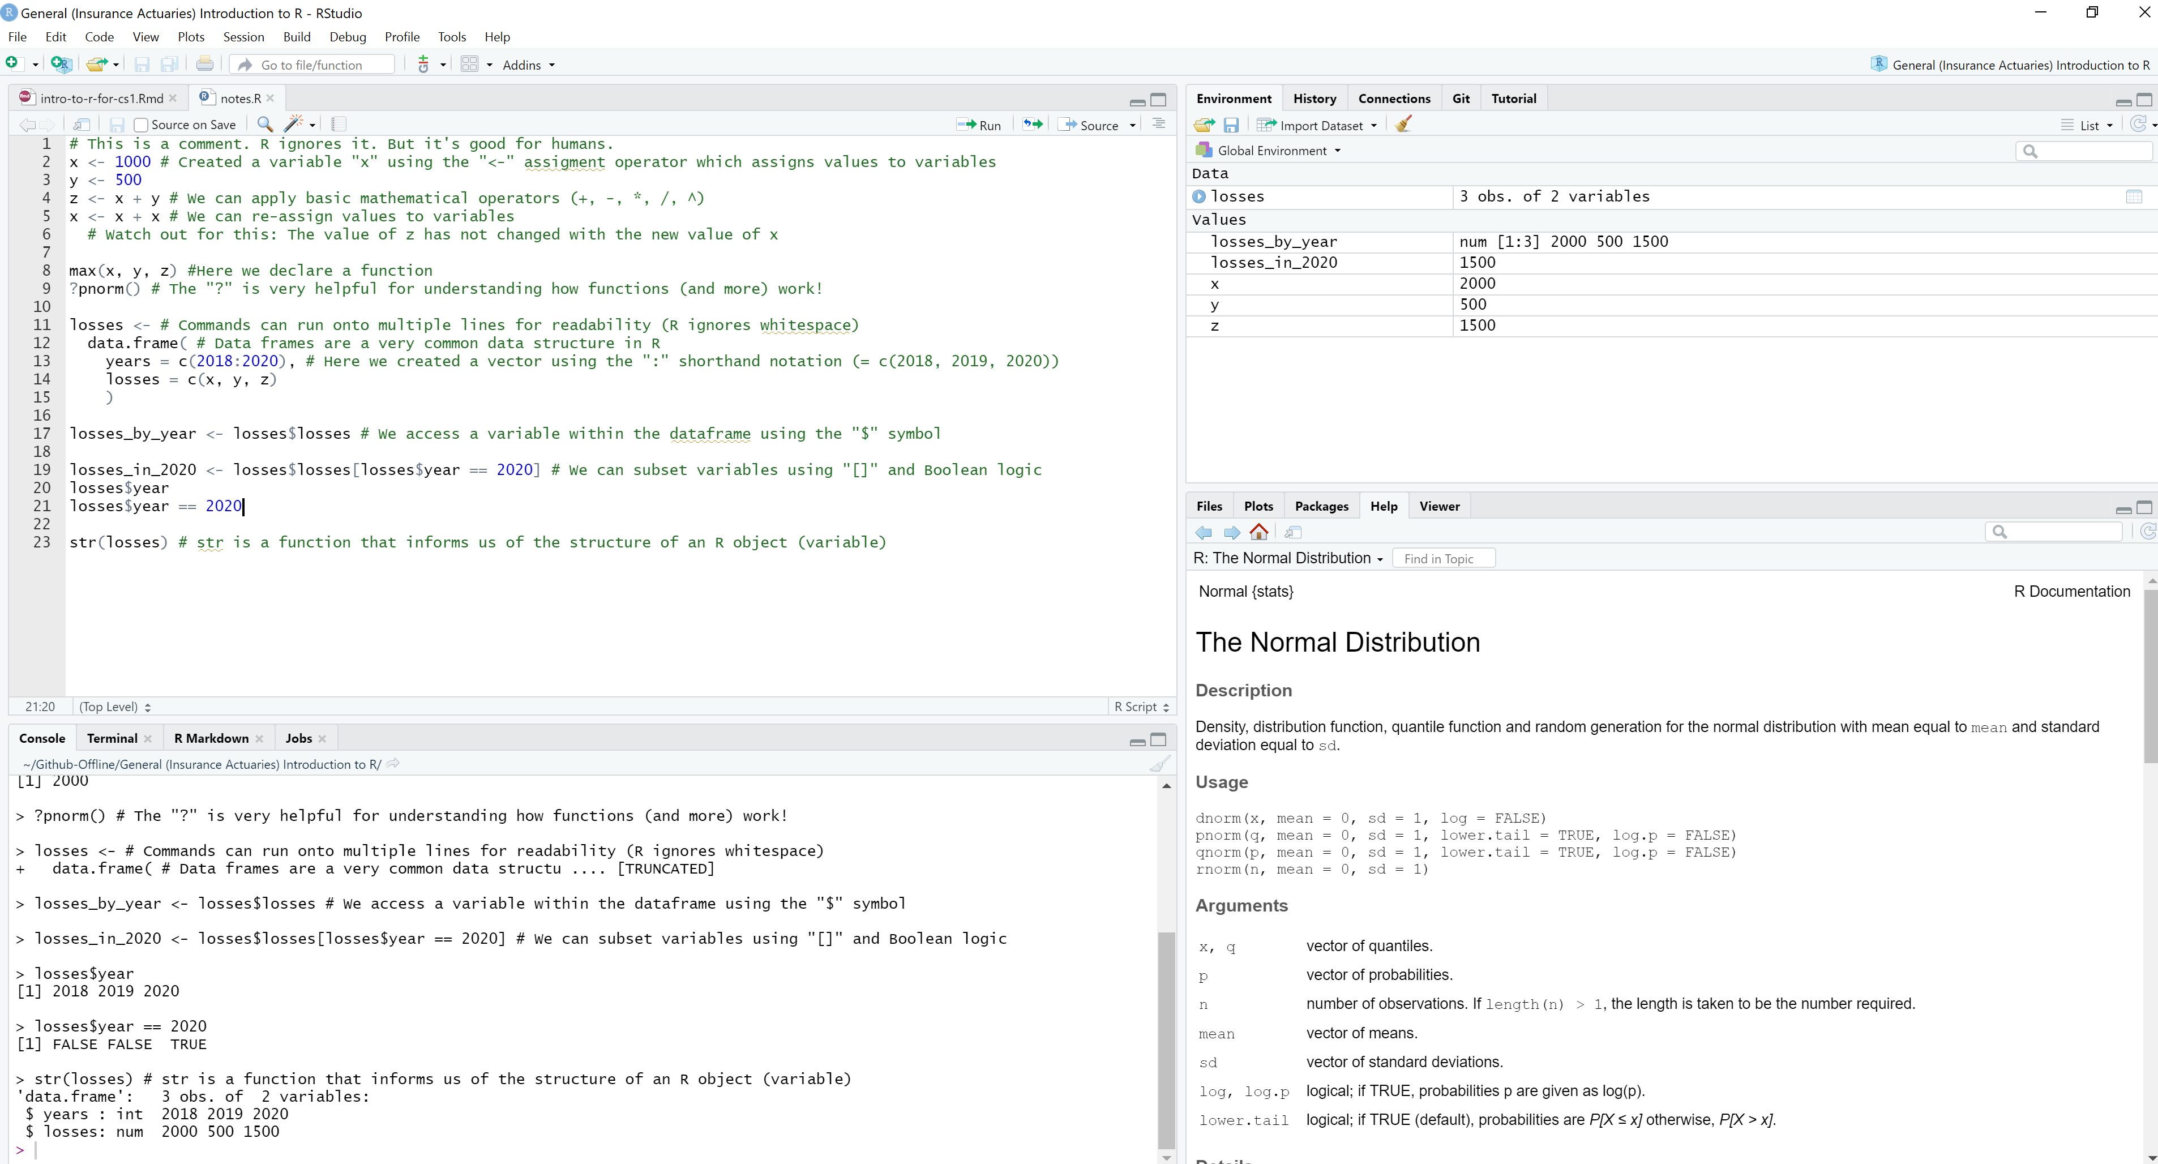
Task: Open the Plots tab in the lower pane
Action: coord(1257,506)
